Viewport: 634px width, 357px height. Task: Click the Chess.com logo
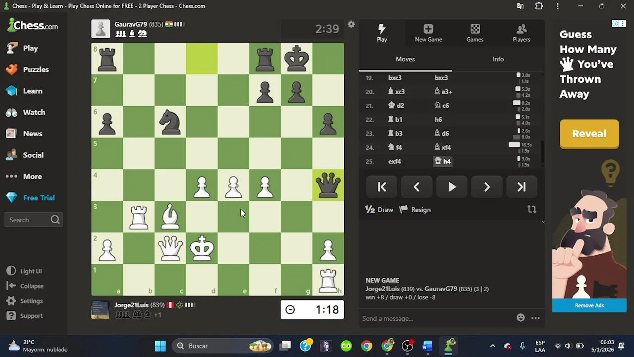click(33, 25)
